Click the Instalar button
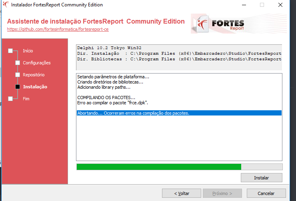Viewport: 296px width, 201px height. [262, 177]
